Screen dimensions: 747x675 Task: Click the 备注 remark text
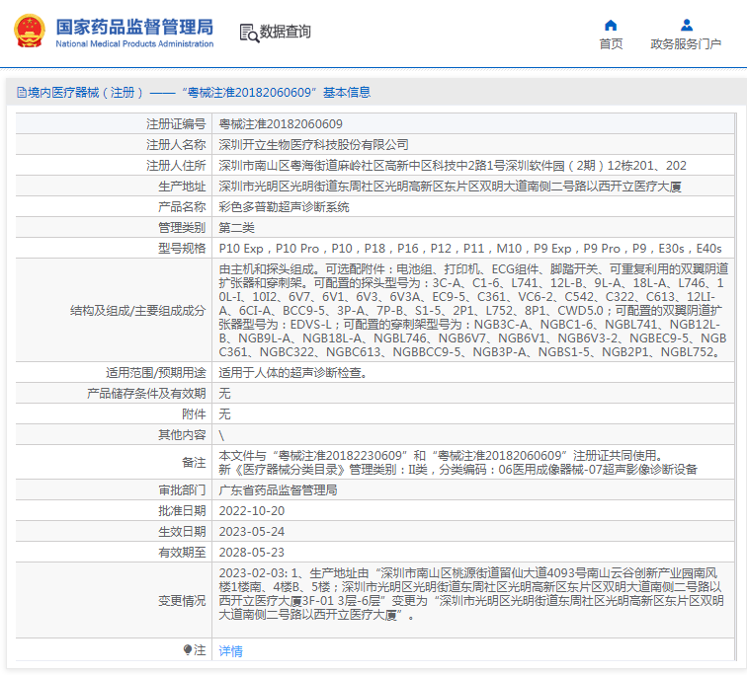pyautogui.click(x=457, y=463)
